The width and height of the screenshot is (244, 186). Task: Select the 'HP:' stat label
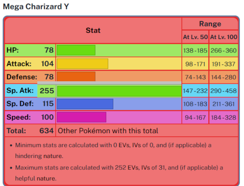pyautogui.click(x=13, y=50)
